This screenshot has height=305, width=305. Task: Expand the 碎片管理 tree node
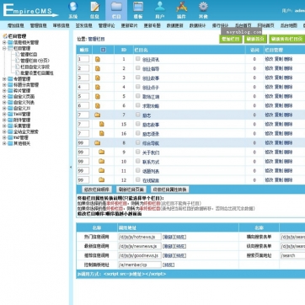coord(4,91)
